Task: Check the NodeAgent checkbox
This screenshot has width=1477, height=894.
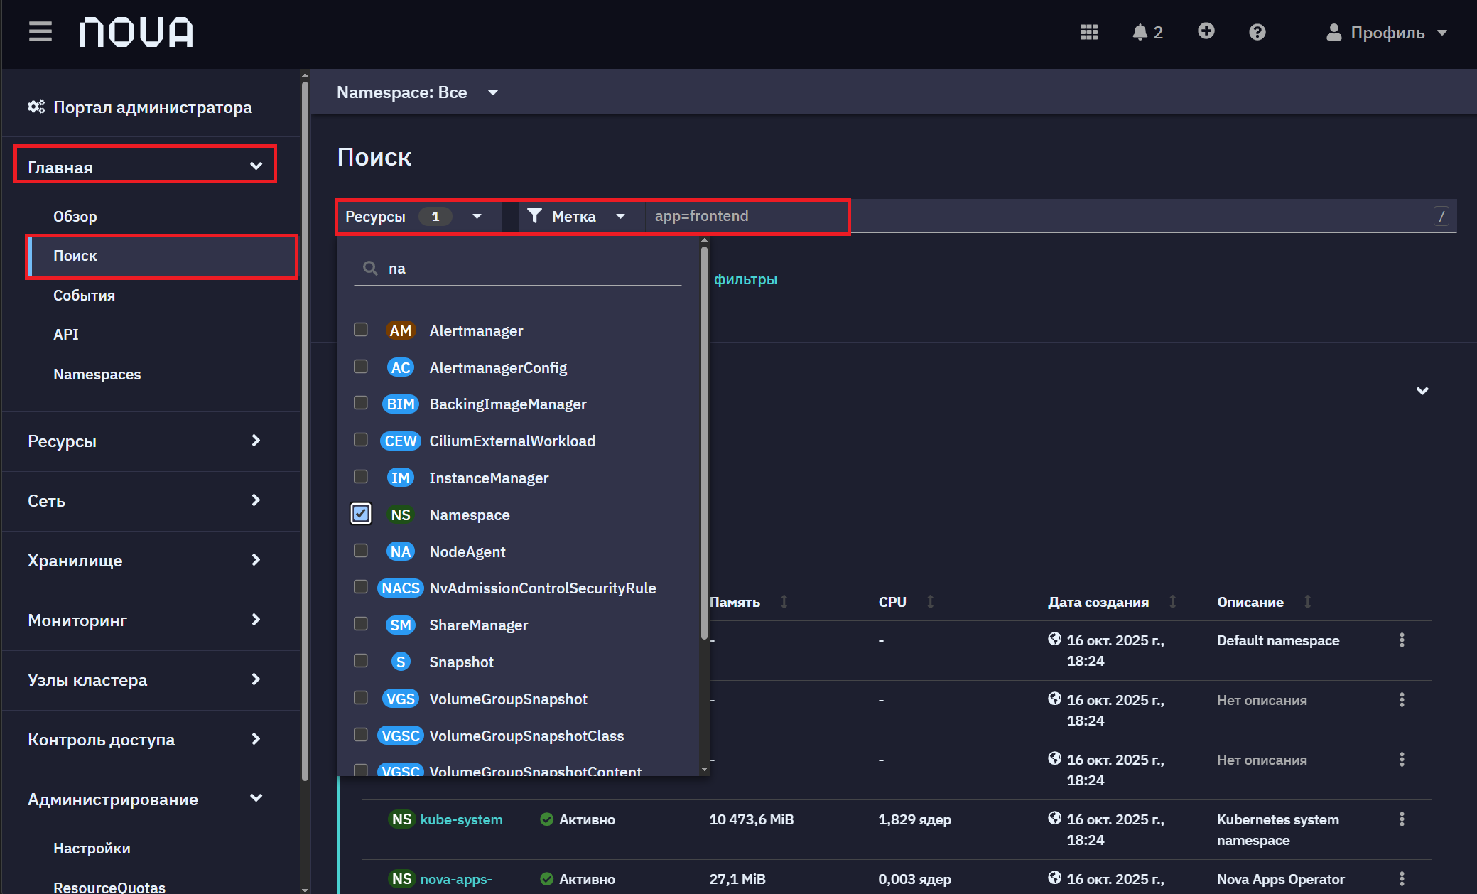Action: [361, 550]
